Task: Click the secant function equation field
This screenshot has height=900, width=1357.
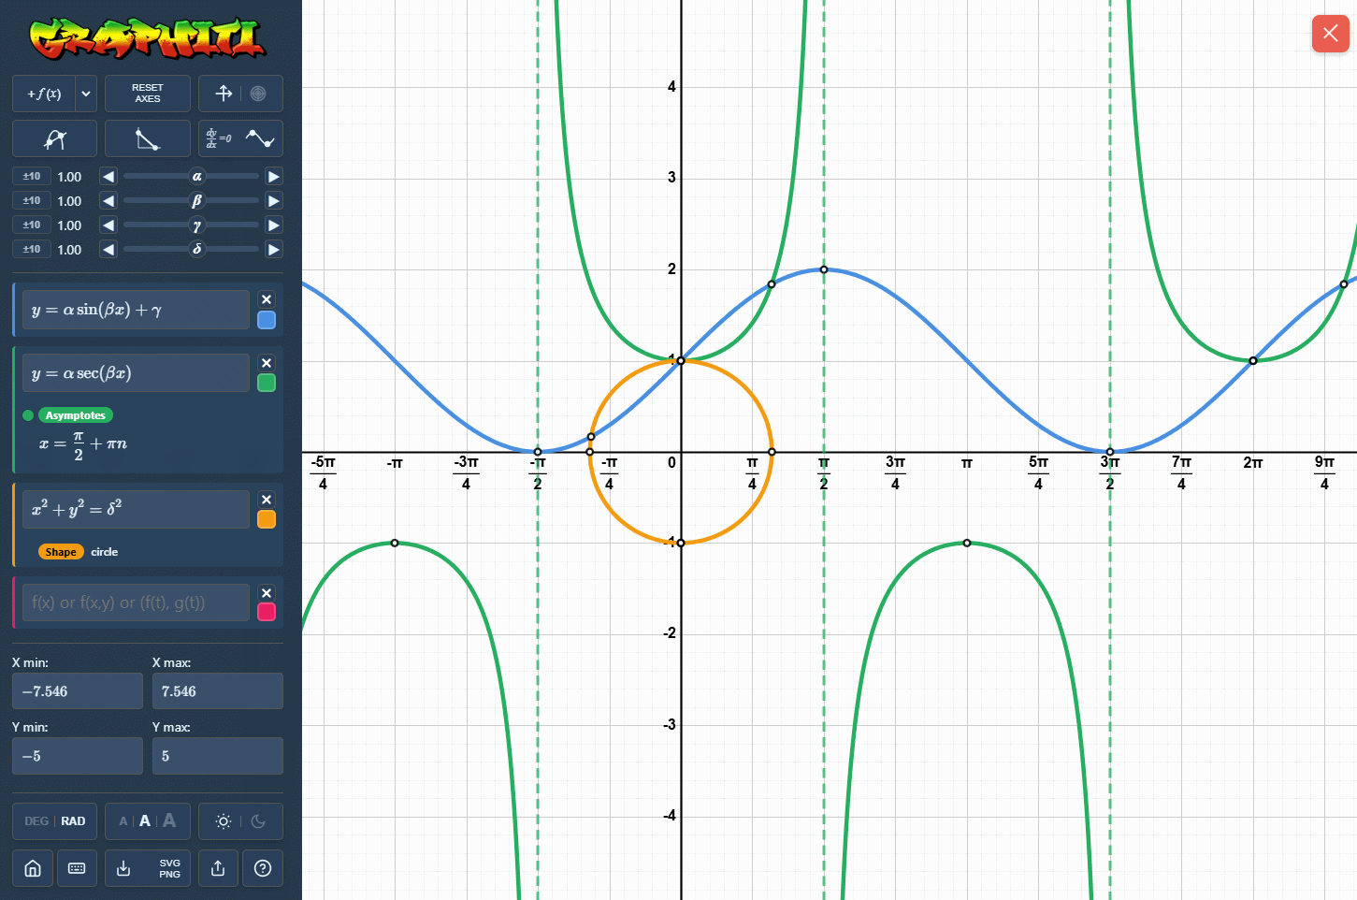Action: point(136,372)
